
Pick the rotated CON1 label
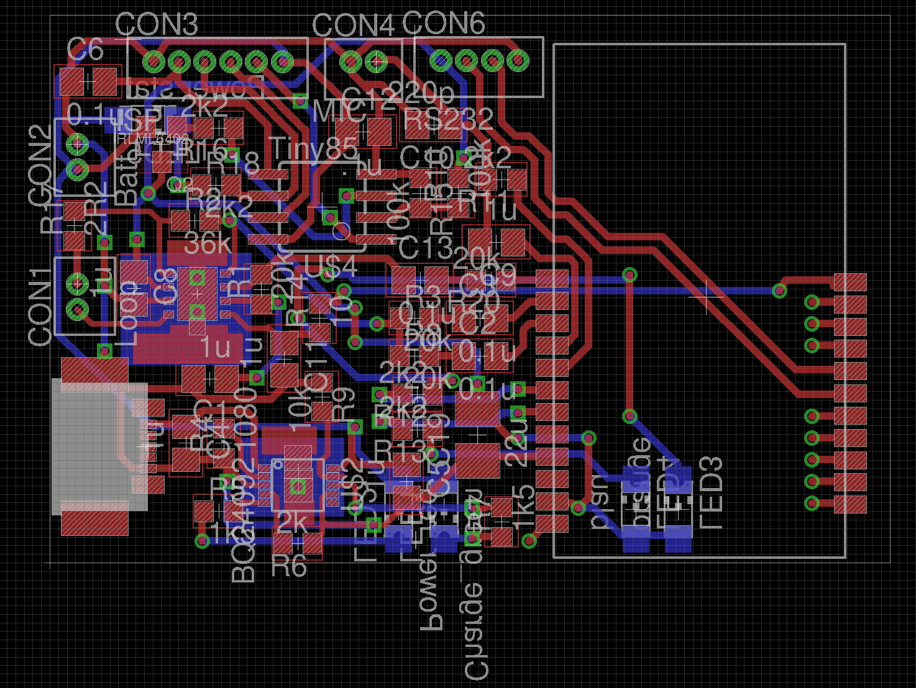pyautogui.click(x=40, y=307)
